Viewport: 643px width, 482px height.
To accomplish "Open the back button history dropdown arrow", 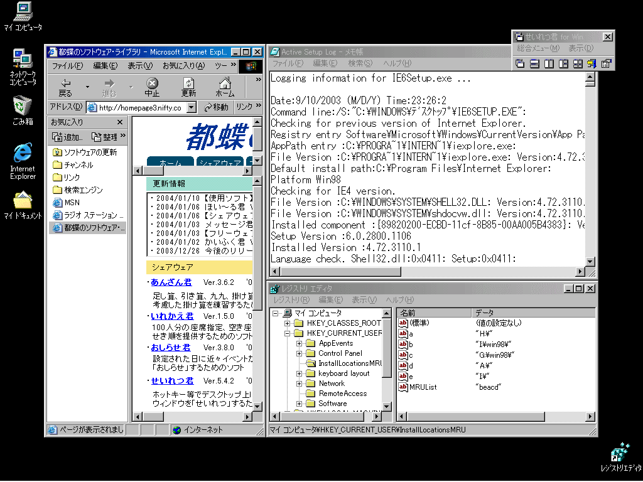I will (x=87, y=87).
